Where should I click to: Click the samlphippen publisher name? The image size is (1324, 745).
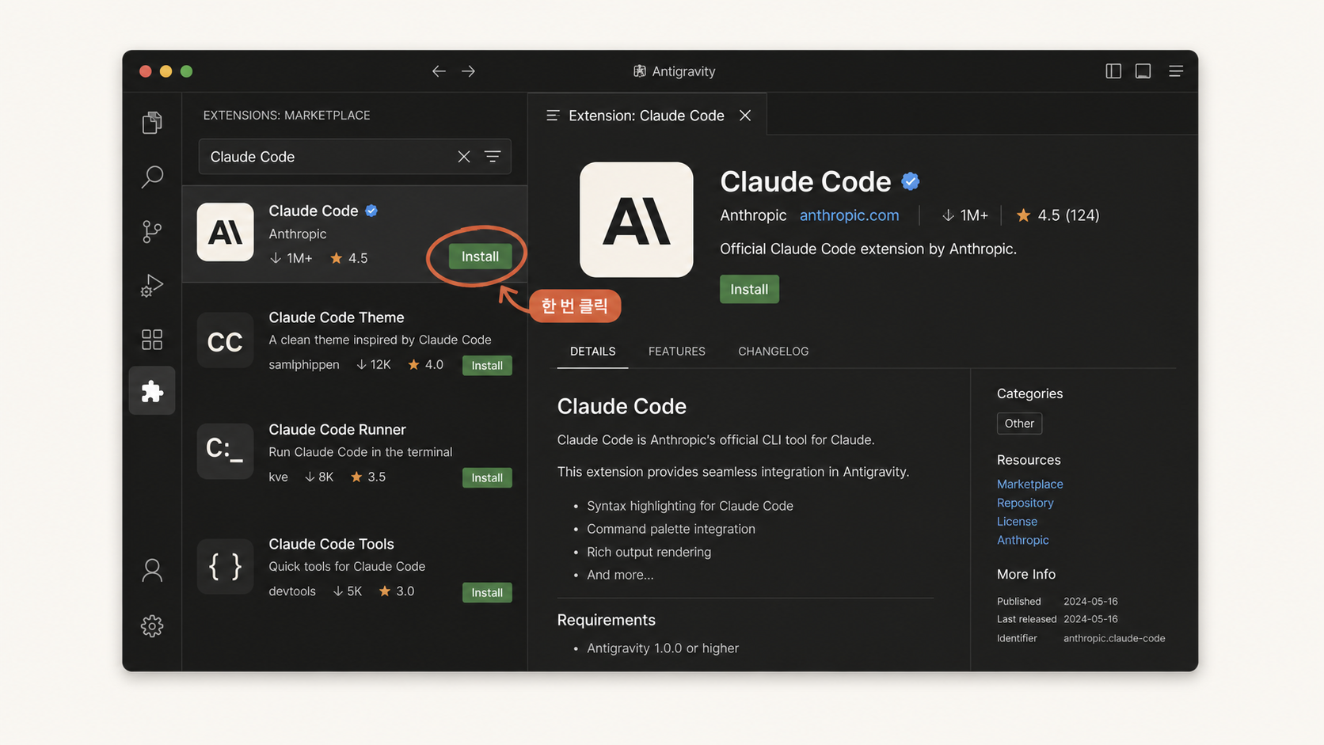point(304,365)
